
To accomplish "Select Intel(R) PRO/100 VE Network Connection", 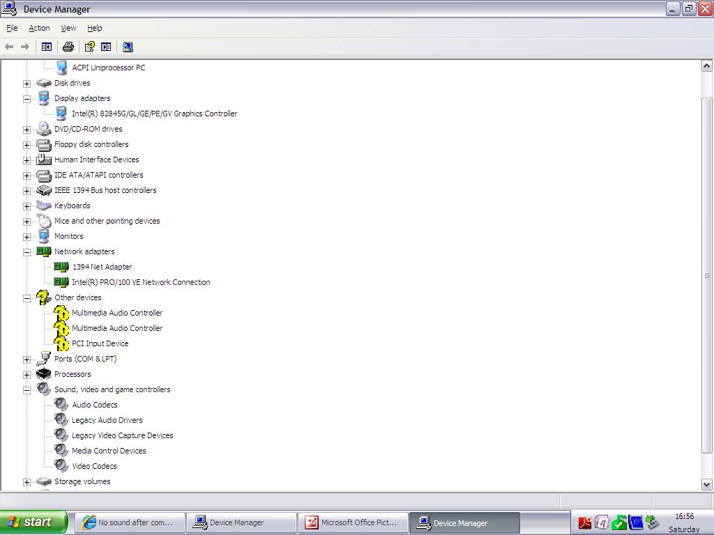I will 141,282.
